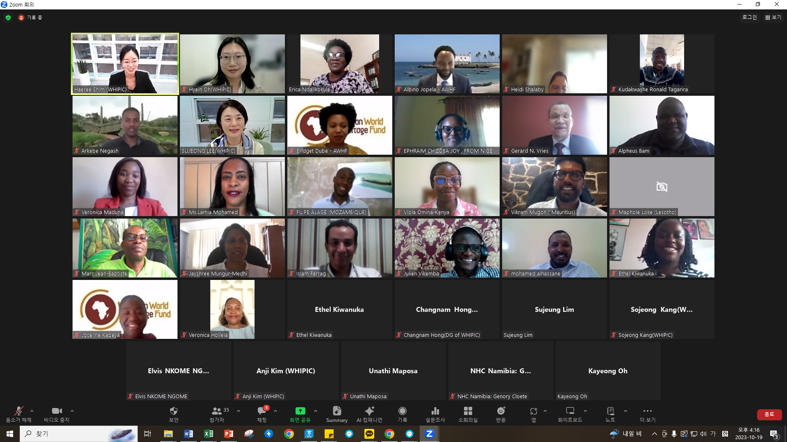787x442 pixels.
Task: Click the green Share Screen icon
Action: coord(300,411)
